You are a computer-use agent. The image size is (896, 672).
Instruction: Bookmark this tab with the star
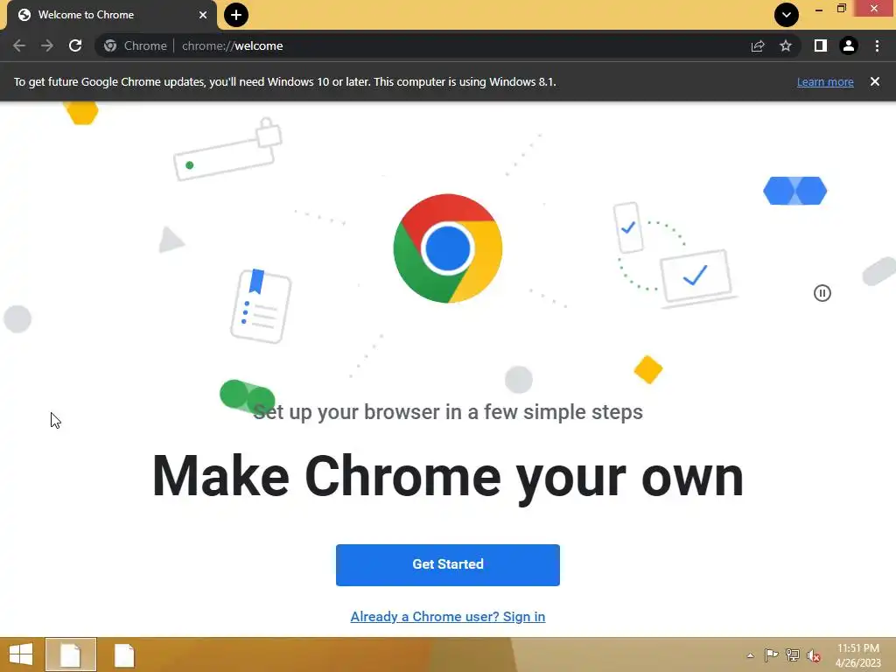(x=786, y=45)
